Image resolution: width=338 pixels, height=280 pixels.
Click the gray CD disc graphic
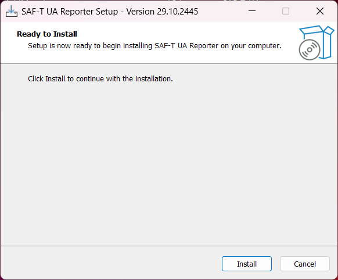310,49
